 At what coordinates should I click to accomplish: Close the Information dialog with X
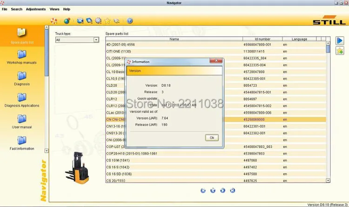215,61
